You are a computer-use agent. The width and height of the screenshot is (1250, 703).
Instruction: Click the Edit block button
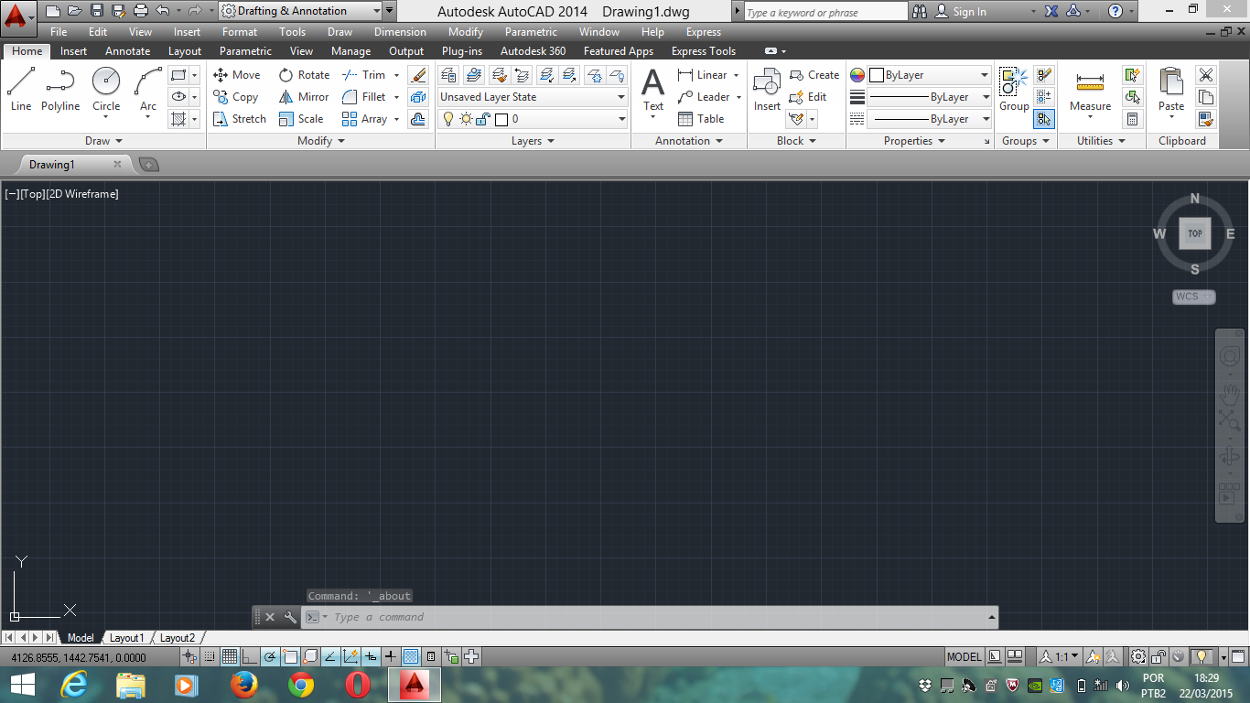pyautogui.click(x=808, y=97)
